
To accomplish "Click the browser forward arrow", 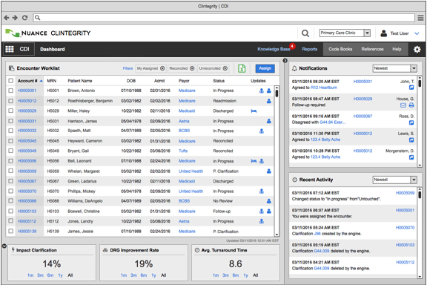I will click(x=15, y=18).
